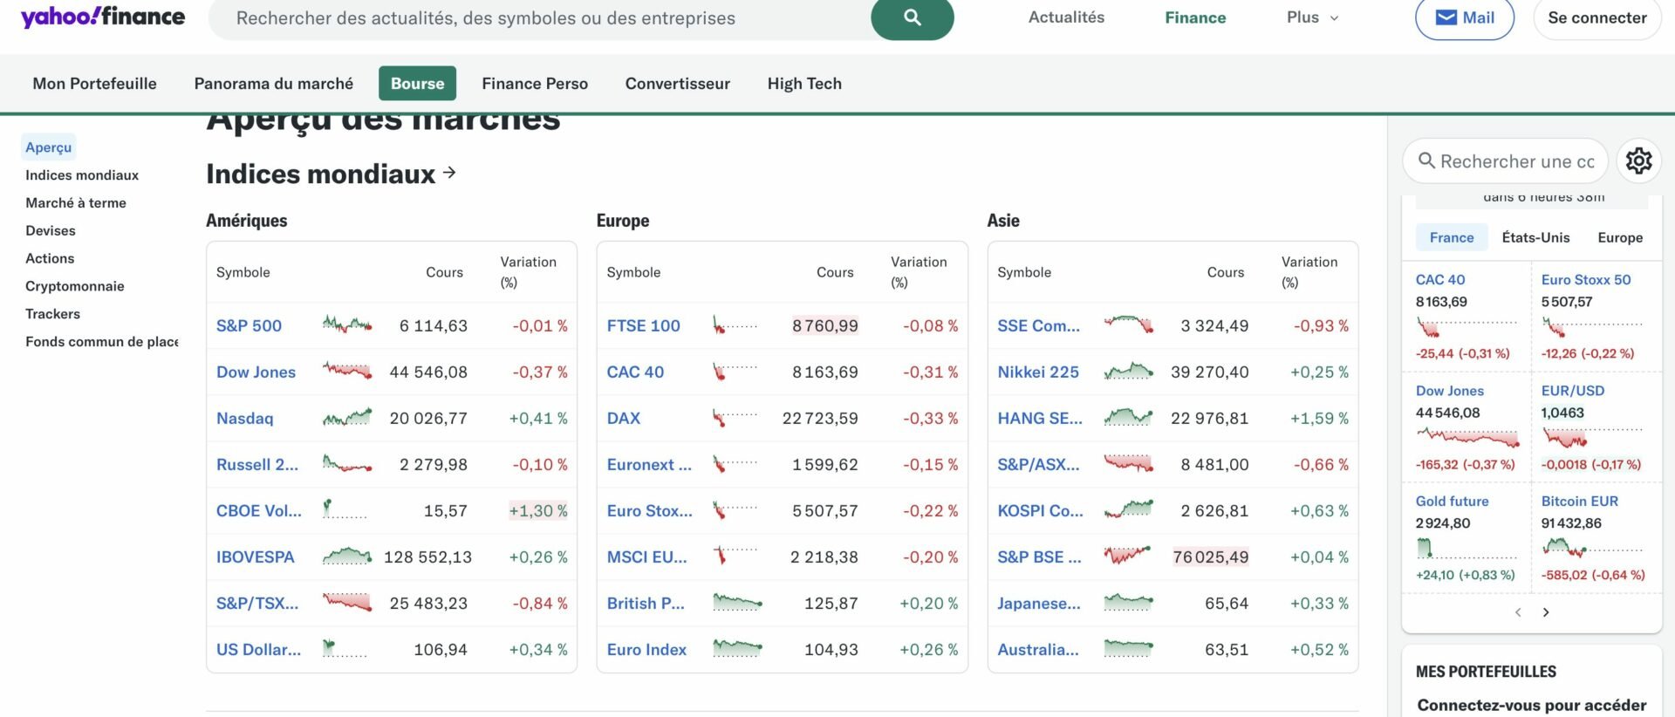Open the US Dollar index symbol link
Screen dimensions: 1675x717
258,649
